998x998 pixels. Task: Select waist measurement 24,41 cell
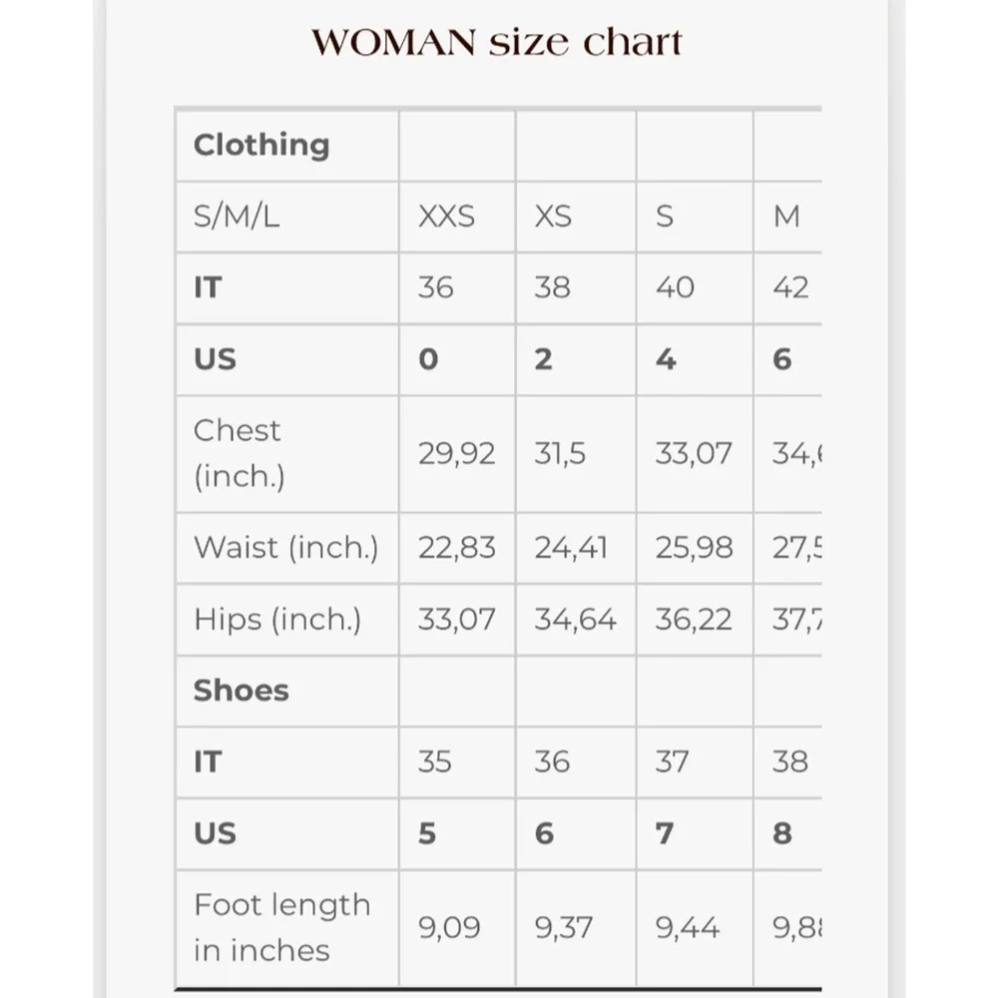576,548
